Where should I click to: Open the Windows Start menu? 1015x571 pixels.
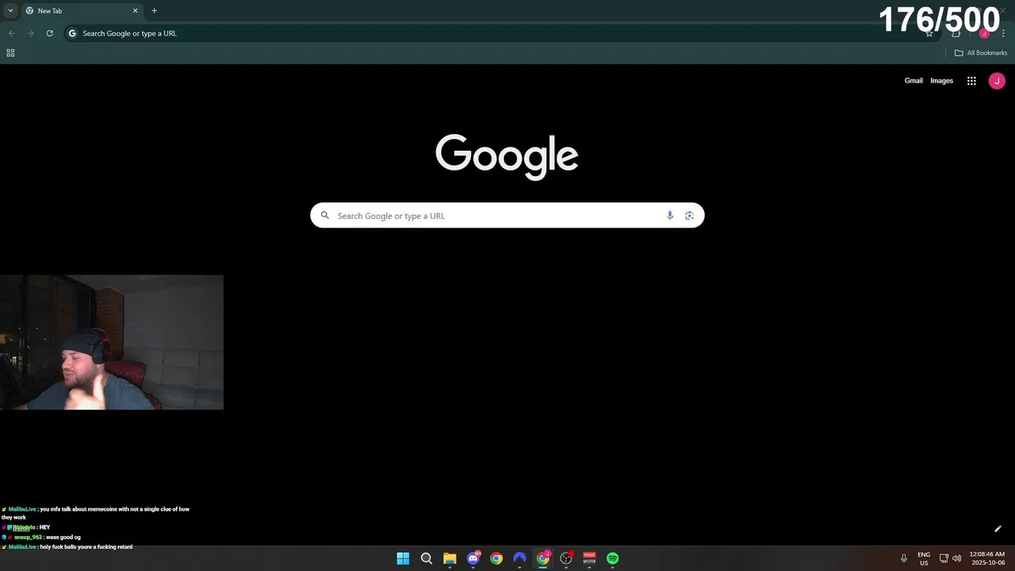tap(403, 558)
